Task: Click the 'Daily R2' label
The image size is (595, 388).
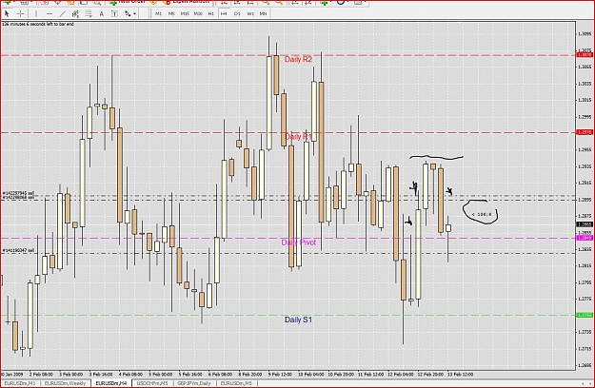Action: [298, 60]
